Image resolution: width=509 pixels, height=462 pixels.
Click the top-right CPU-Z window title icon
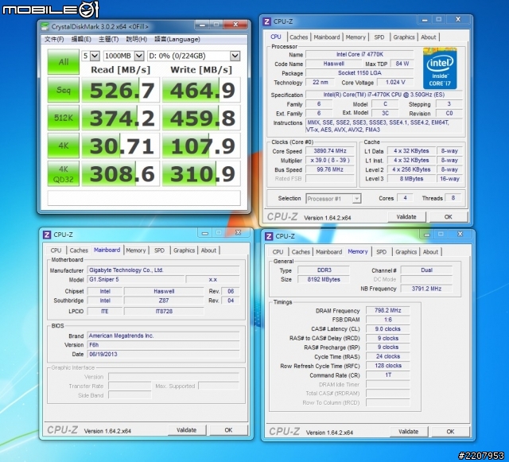coord(266,21)
